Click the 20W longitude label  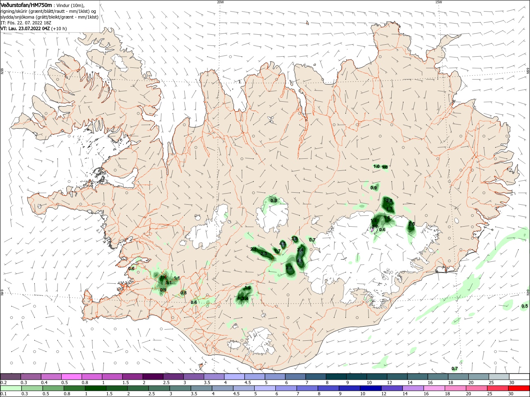(x=220, y=2)
